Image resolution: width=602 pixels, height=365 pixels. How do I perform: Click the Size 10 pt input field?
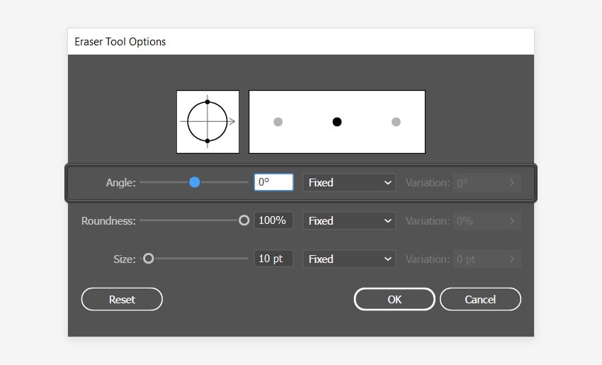coord(273,259)
